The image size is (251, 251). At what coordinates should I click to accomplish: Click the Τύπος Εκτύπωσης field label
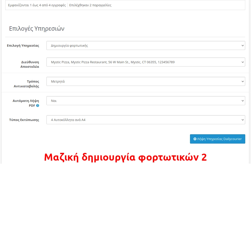[x=24, y=120]
